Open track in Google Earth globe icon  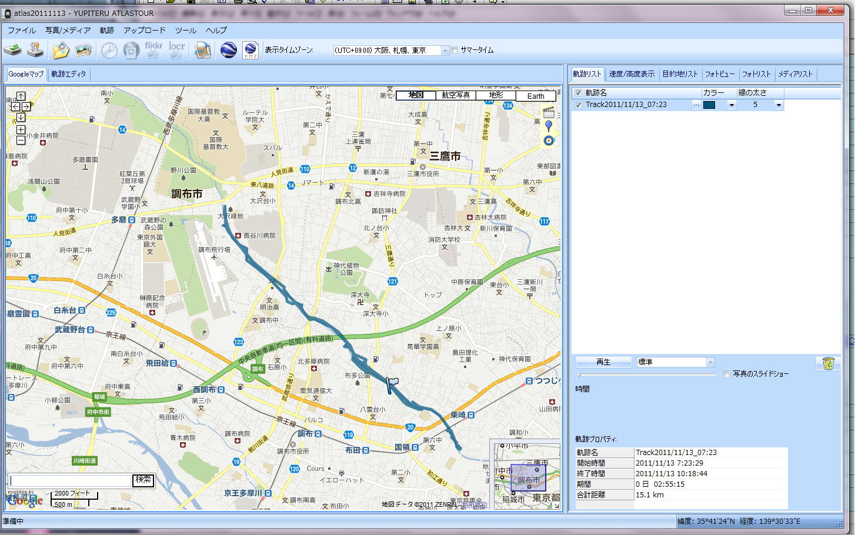(x=228, y=51)
